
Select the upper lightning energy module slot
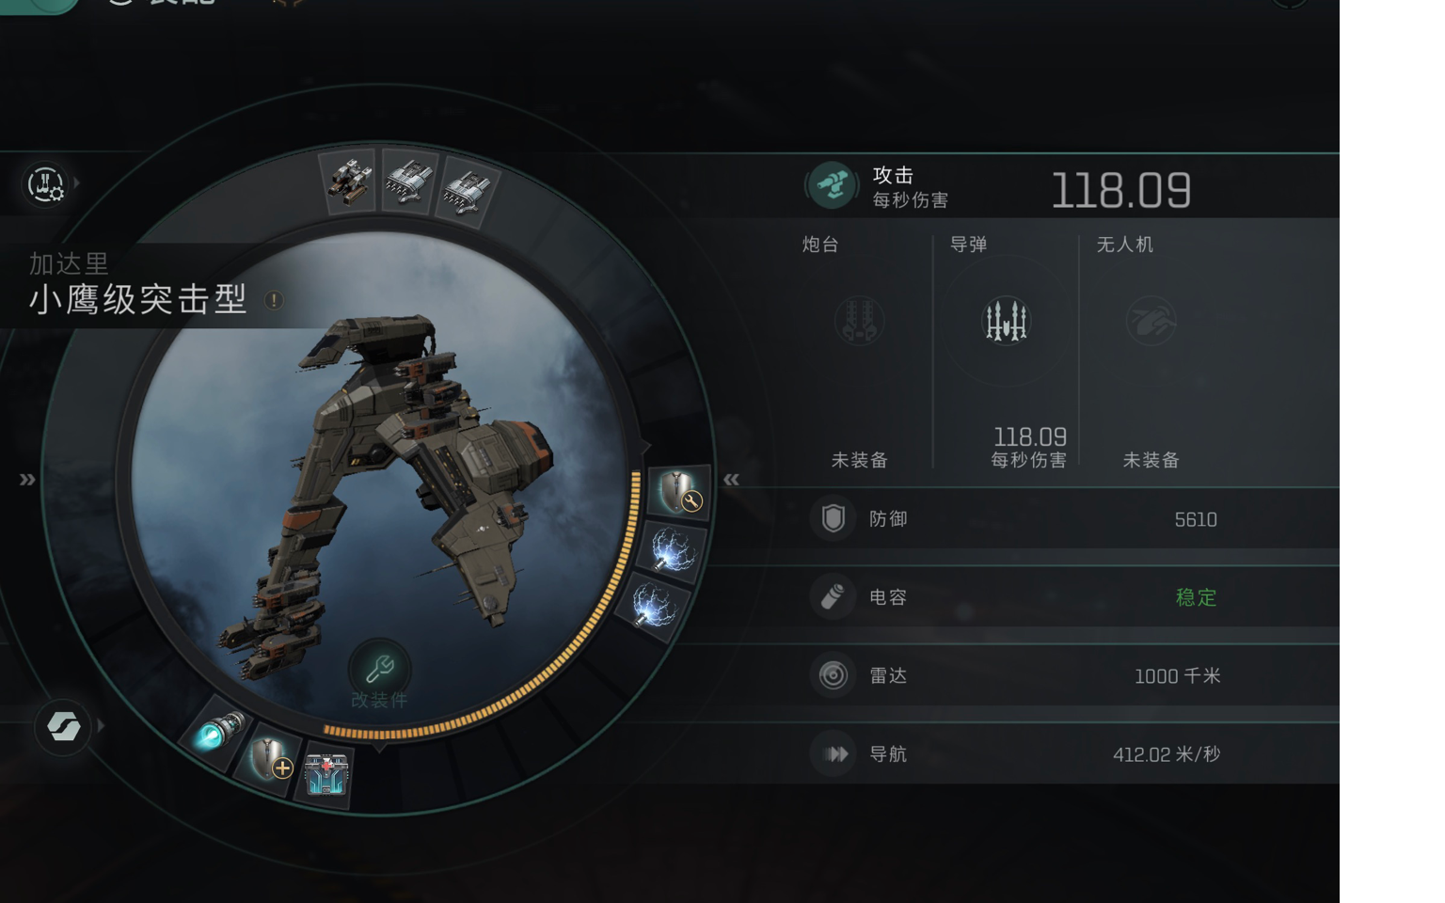[673, 551]
